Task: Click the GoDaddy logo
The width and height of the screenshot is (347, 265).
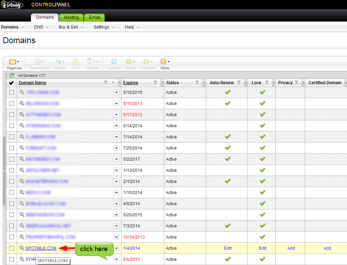Action: [12, 5]
